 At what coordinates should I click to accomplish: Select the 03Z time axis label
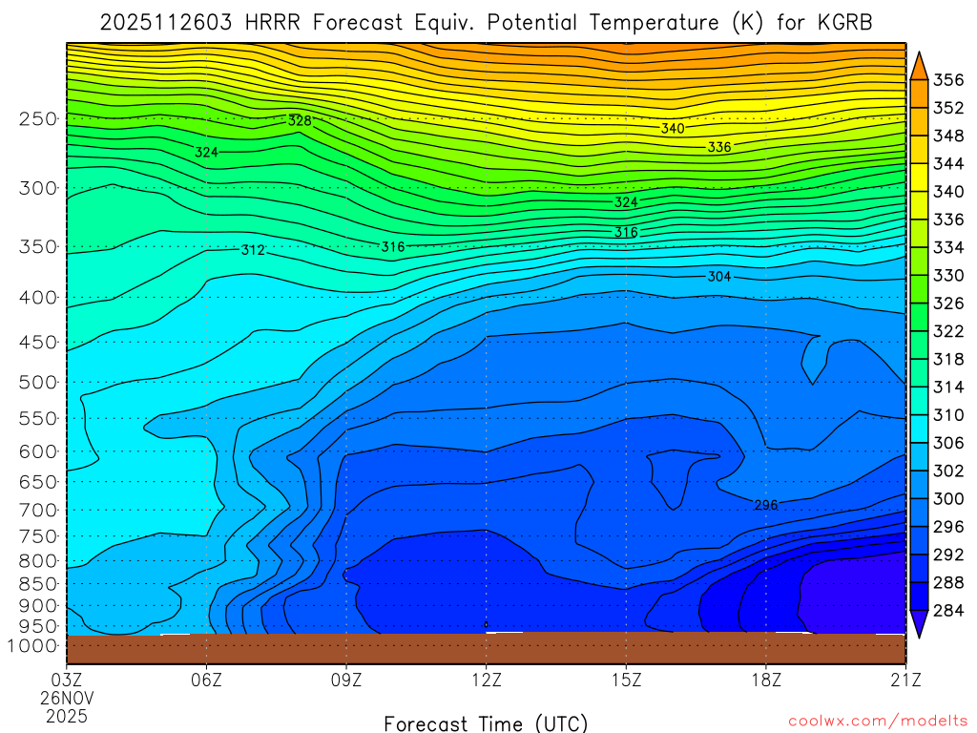click(67, 680)
